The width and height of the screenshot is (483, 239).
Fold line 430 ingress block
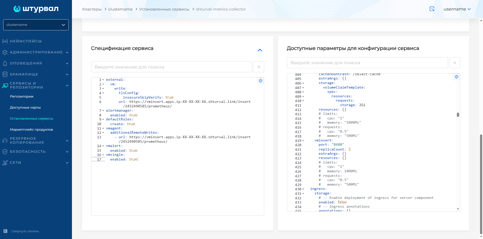point(303,189)
